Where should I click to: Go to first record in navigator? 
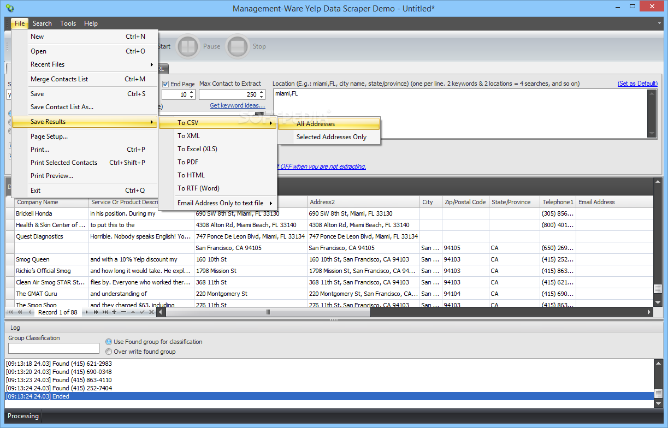(11, 312)
